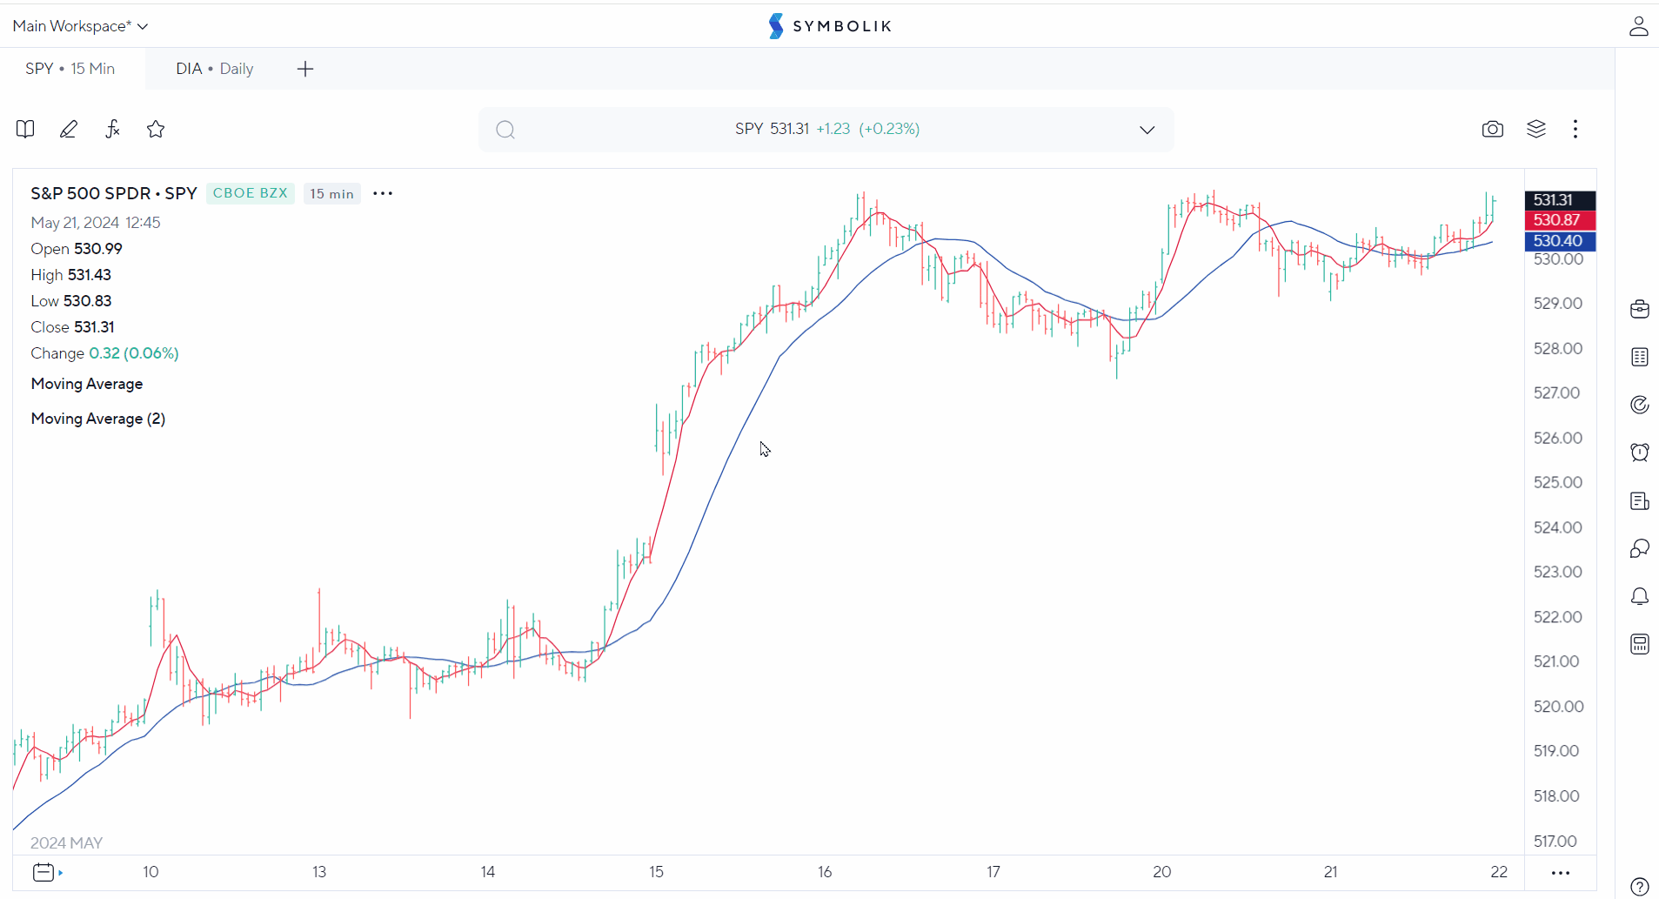Click the S&P 500 SPDR • SPY title
Screen dimensions: 1659x899
coord(114,193)
